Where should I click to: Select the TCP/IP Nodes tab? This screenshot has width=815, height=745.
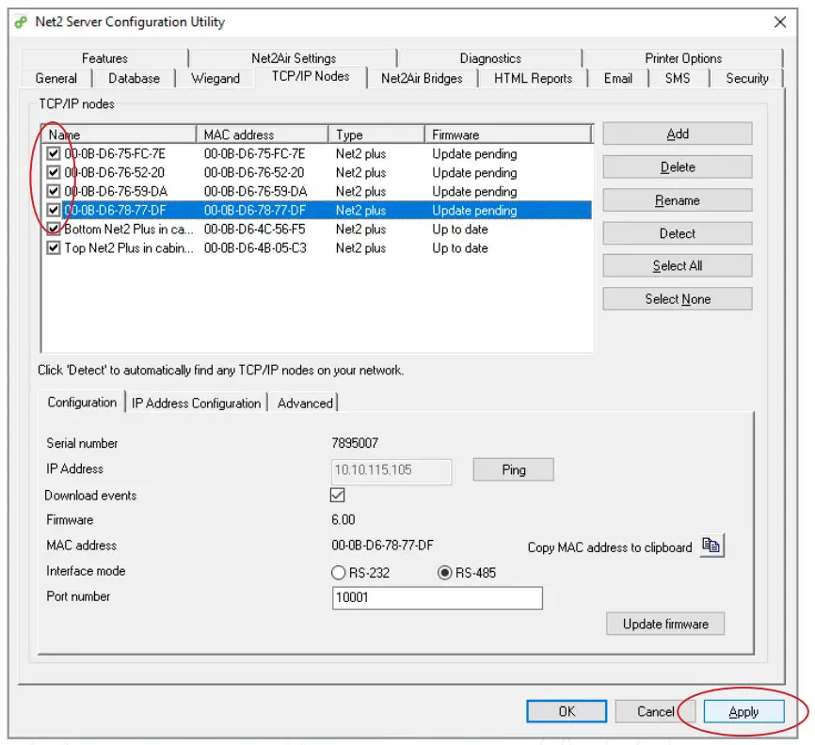coord(311,77)
